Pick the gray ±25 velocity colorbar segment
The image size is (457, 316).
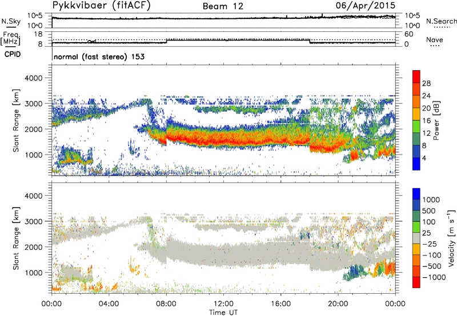click(416, 238)
